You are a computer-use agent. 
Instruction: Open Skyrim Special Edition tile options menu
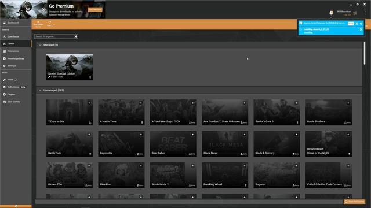[89, 58]
